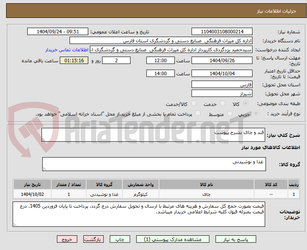Screen dimensions: 307x250
Task: Click the استان محل تحویل field فارس
Action: coord(222,85)
